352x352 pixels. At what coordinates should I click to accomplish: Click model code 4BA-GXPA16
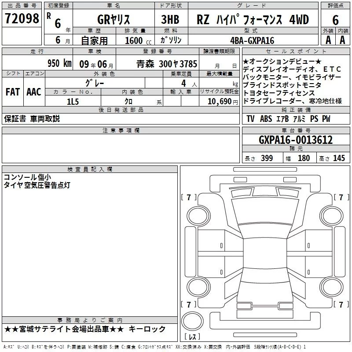click(252, 40)
